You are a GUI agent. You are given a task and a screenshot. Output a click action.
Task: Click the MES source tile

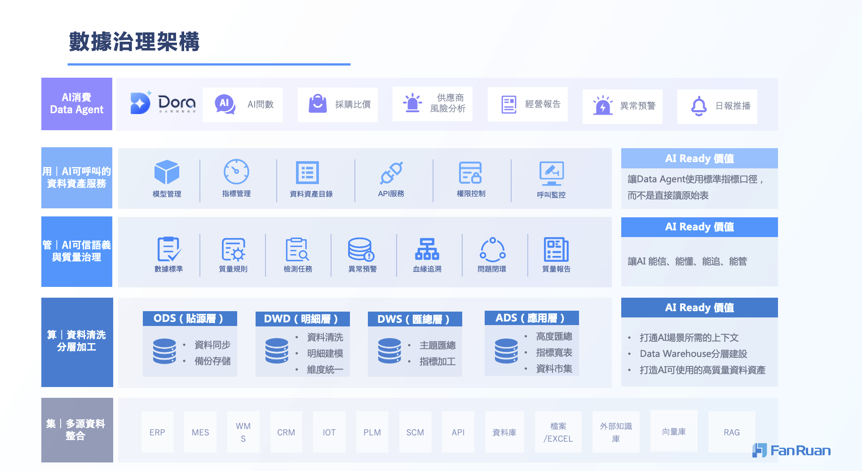[200, 432]
